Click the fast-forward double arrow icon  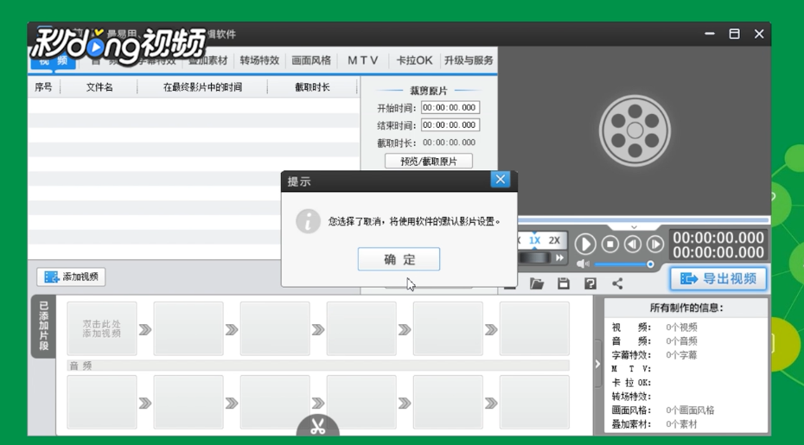point(559,257)
